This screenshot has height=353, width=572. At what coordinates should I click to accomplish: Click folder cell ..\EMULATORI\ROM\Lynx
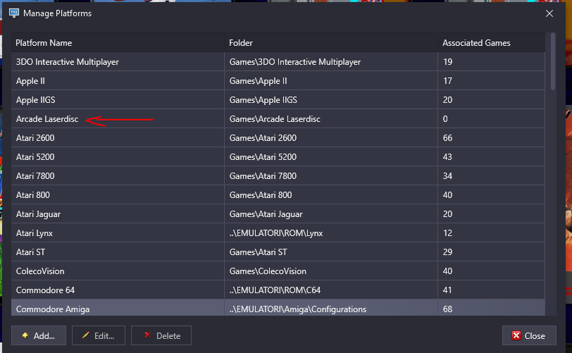click(x=331, y=233)
